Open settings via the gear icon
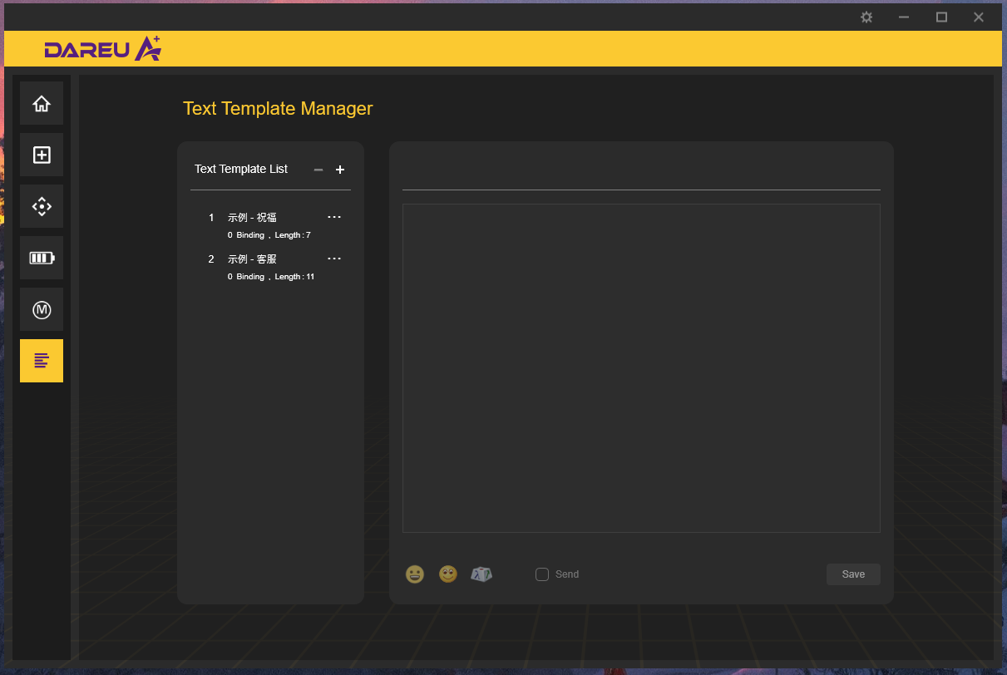 866,17
